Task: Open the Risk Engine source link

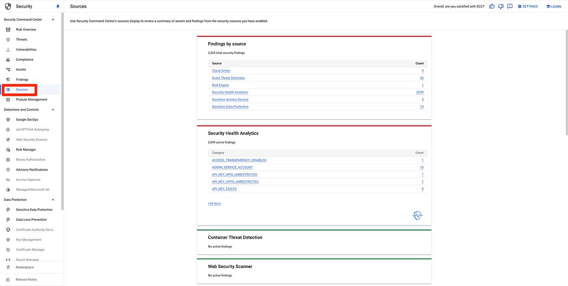Action: click(x=220, y=85)
